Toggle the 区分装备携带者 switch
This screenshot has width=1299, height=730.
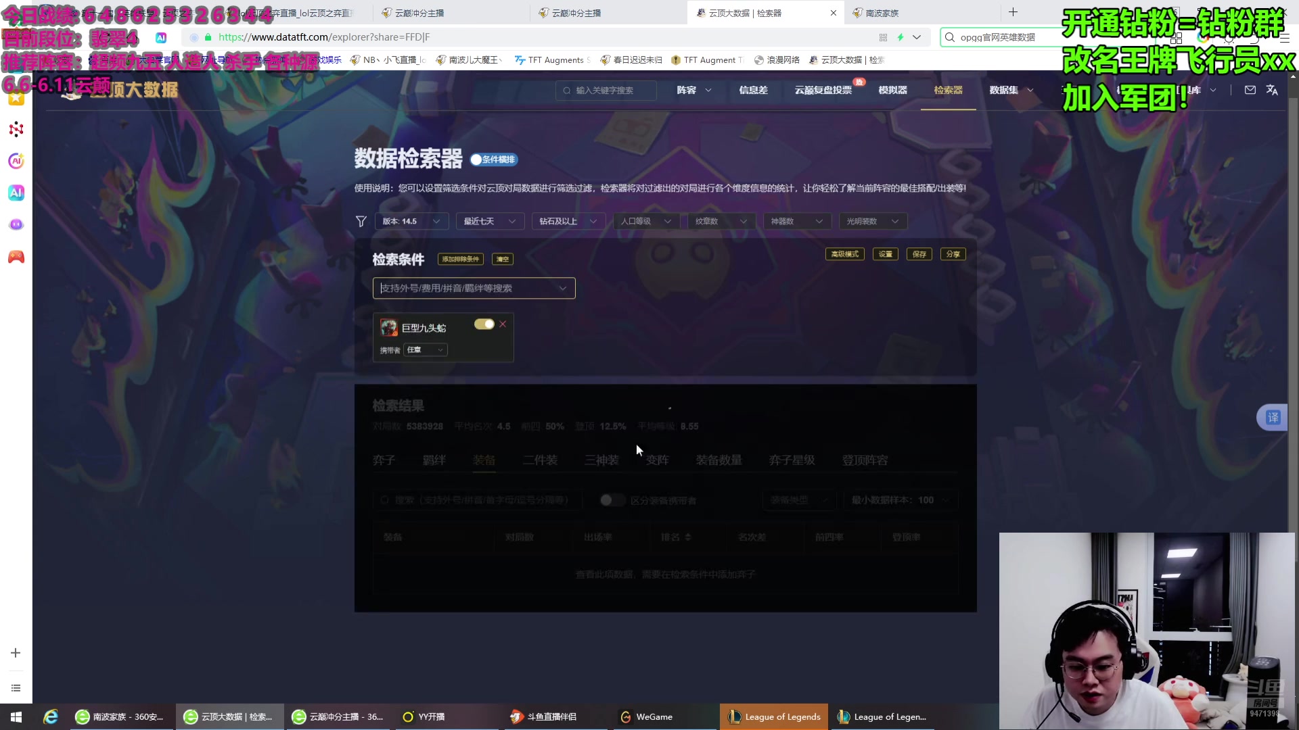click(612, 500)
